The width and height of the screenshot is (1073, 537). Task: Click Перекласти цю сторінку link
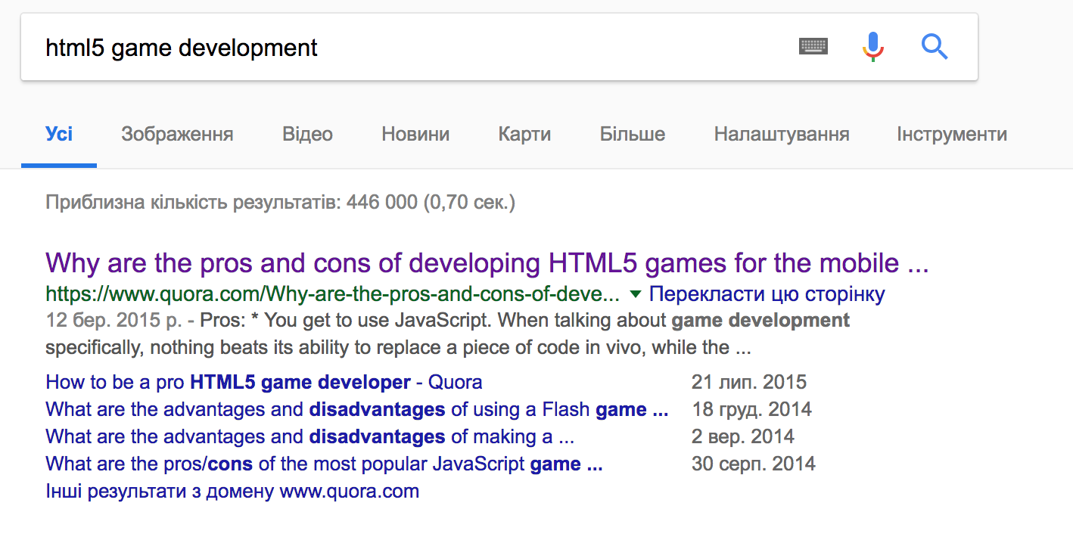click(767, 293)
